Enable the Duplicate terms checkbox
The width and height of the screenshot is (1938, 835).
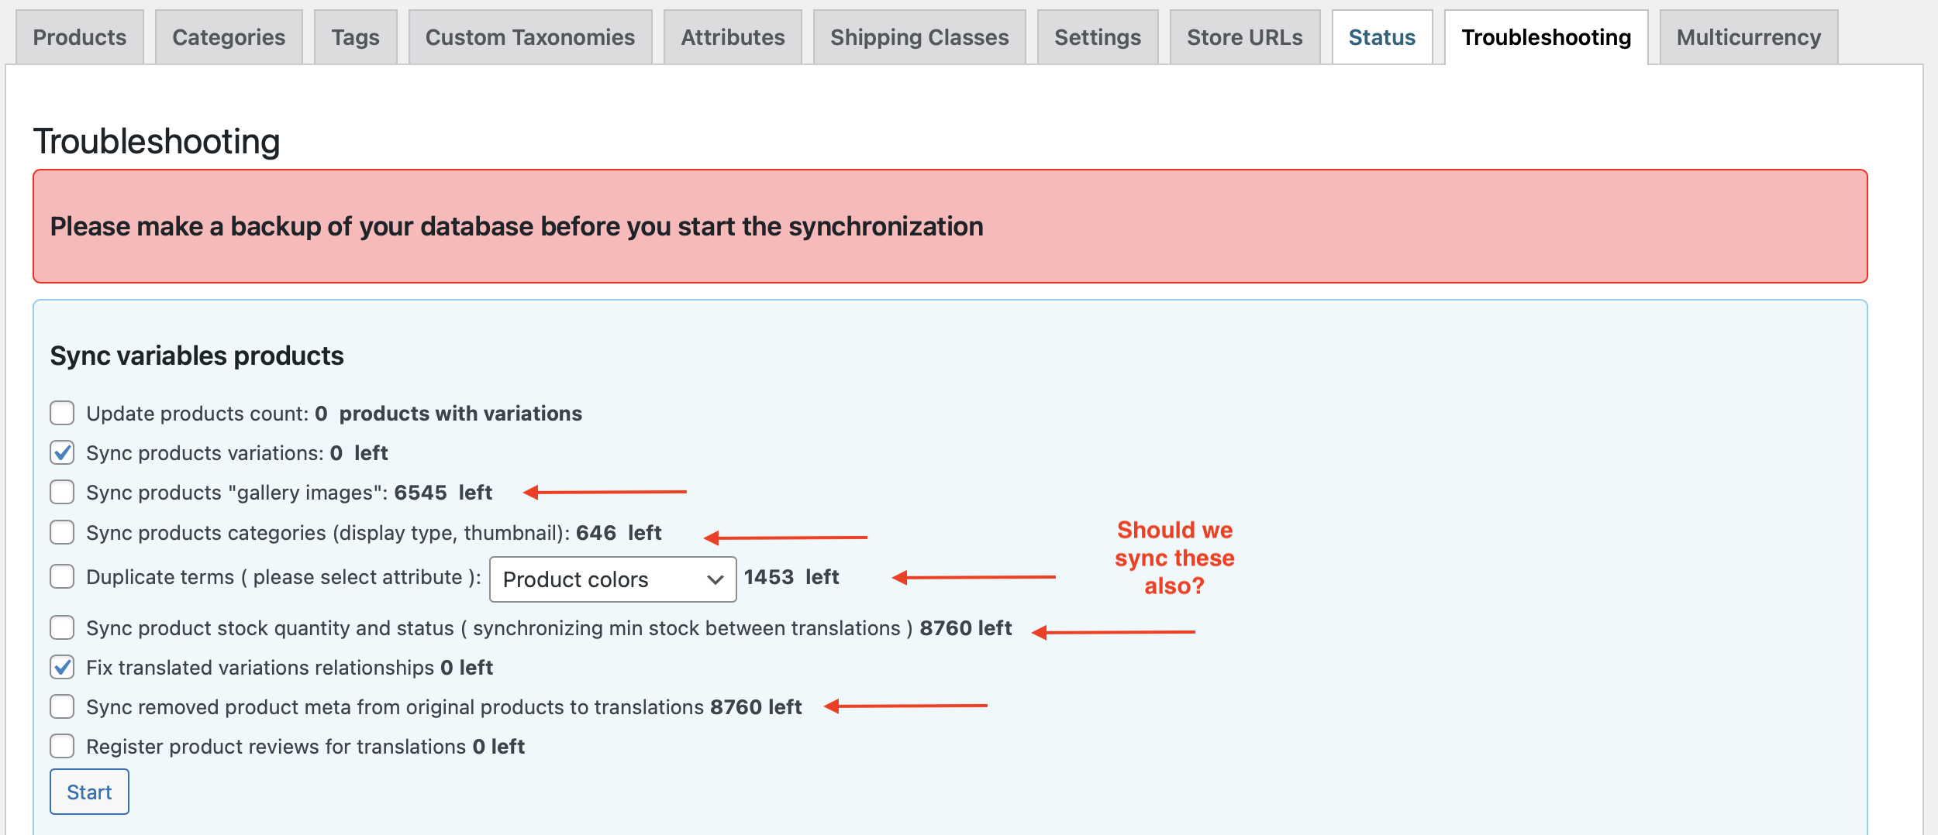[x=62, y=576]
